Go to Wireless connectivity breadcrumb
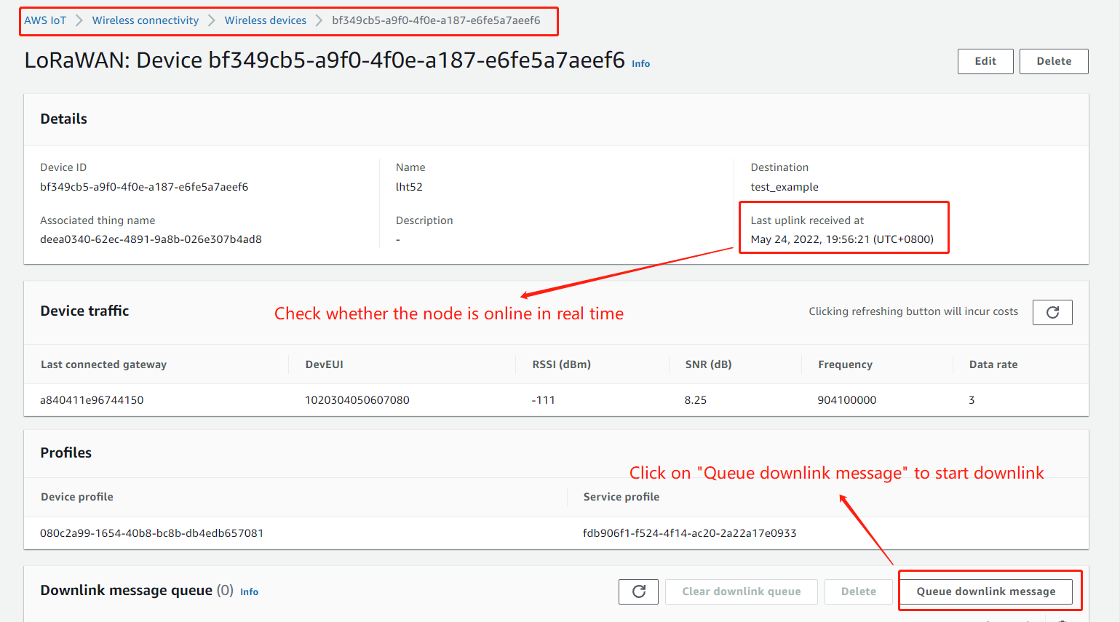1120x622 pixels. (146, 20)
